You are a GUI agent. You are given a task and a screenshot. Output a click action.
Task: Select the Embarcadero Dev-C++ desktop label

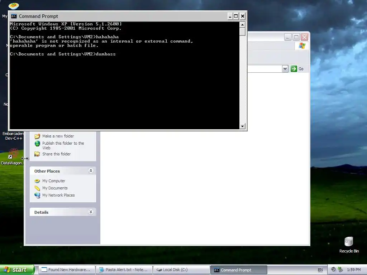click(13, 136)
